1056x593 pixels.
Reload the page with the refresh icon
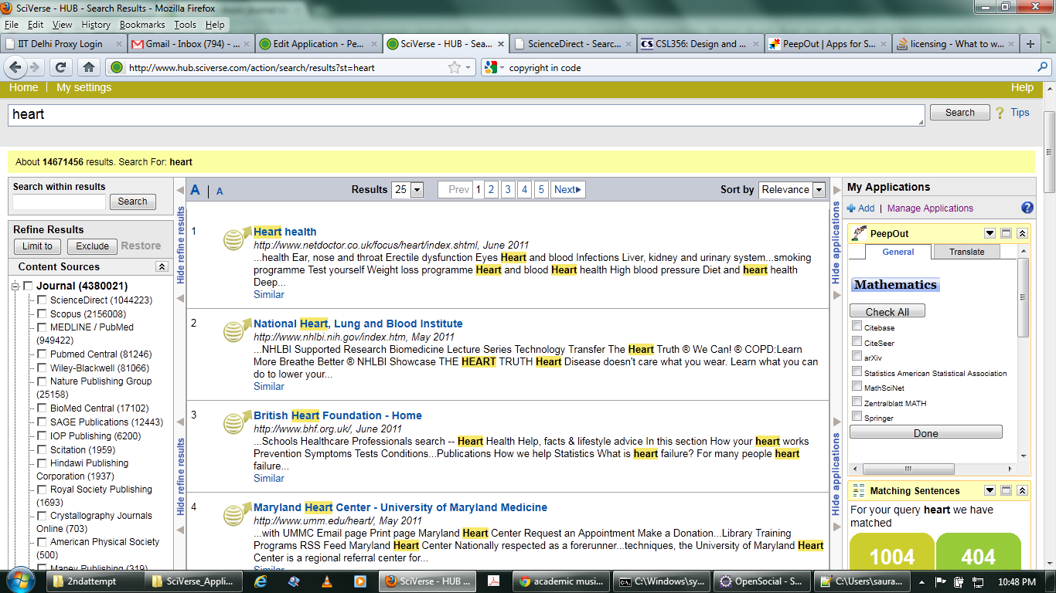[x=61, y=67]
